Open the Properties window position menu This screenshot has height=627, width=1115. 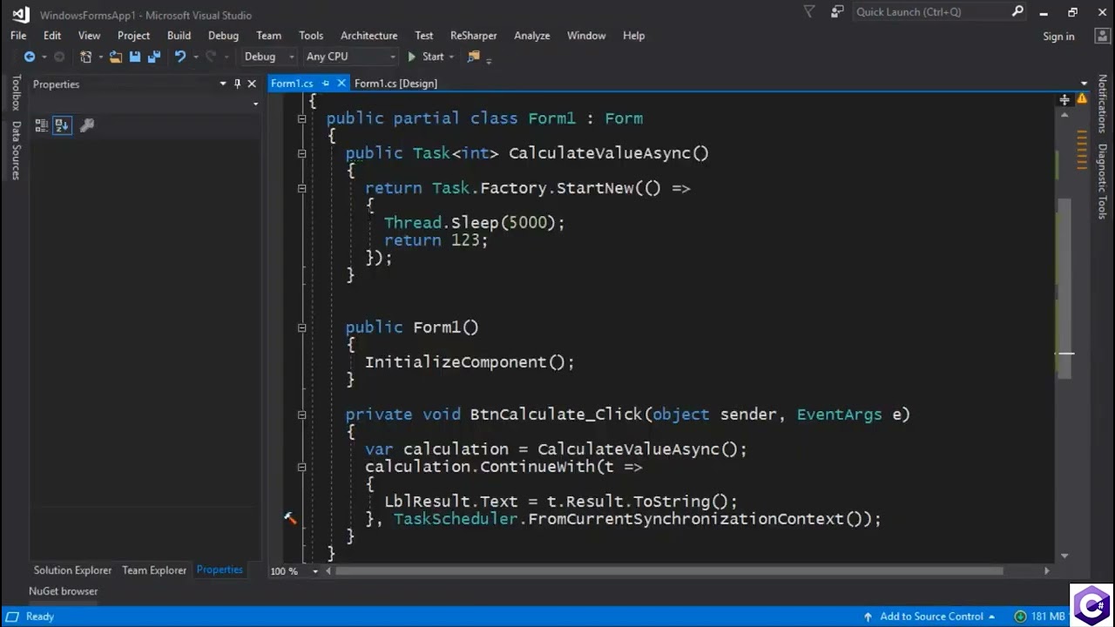tap(223, 84)
